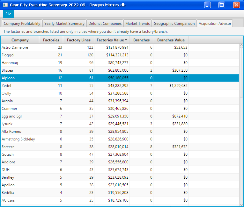
Task: Close the Dragon Motors.db window
Action: (236, 5)
